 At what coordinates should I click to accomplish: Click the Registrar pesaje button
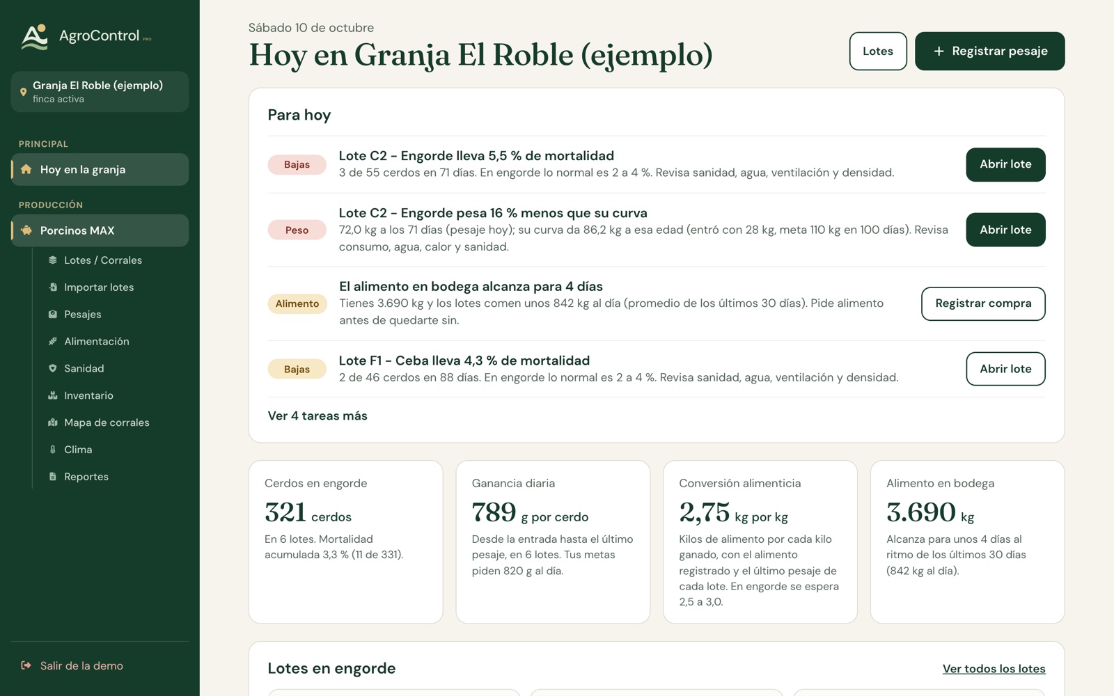point(990,51)
